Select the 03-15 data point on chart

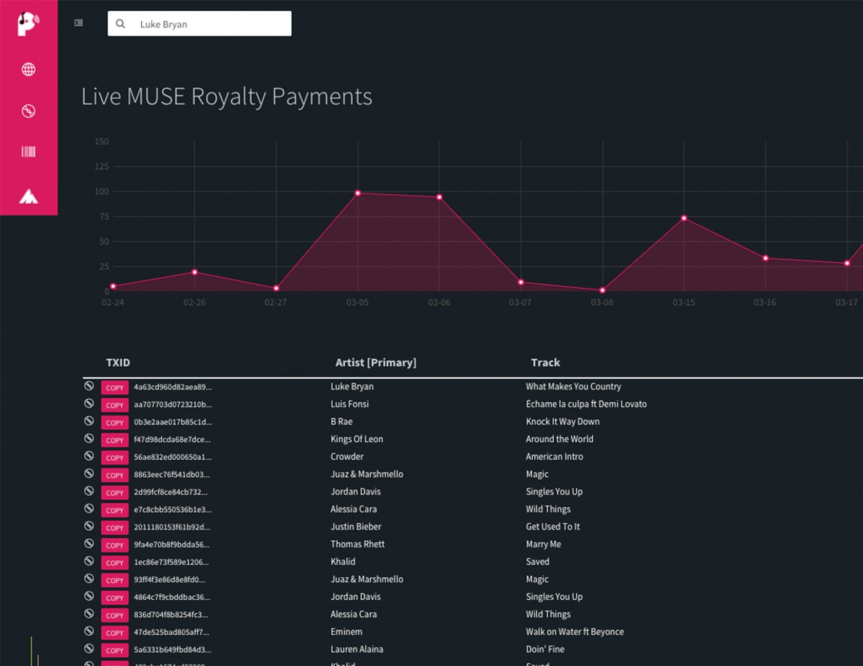pyautogui.click(x=684, y=218)
